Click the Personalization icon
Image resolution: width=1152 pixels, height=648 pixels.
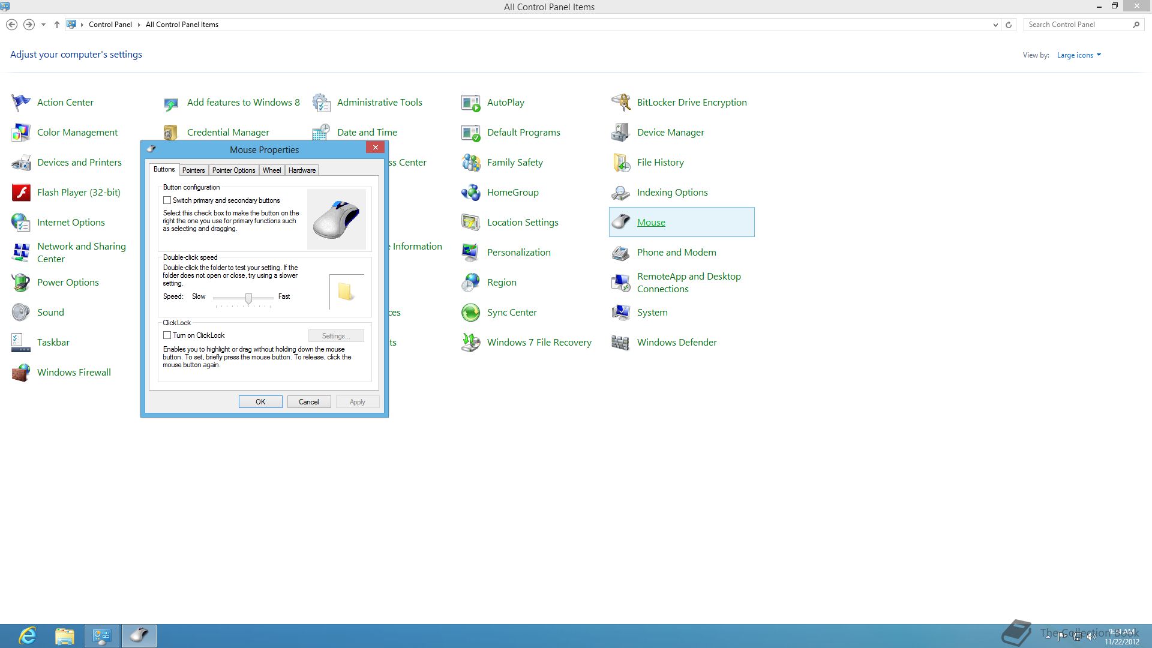pyautogui.click(x=471, y=253)
